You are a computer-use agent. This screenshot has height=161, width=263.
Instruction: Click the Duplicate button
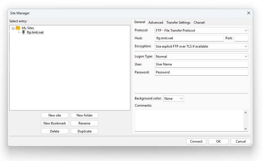[x=85, y=131]
